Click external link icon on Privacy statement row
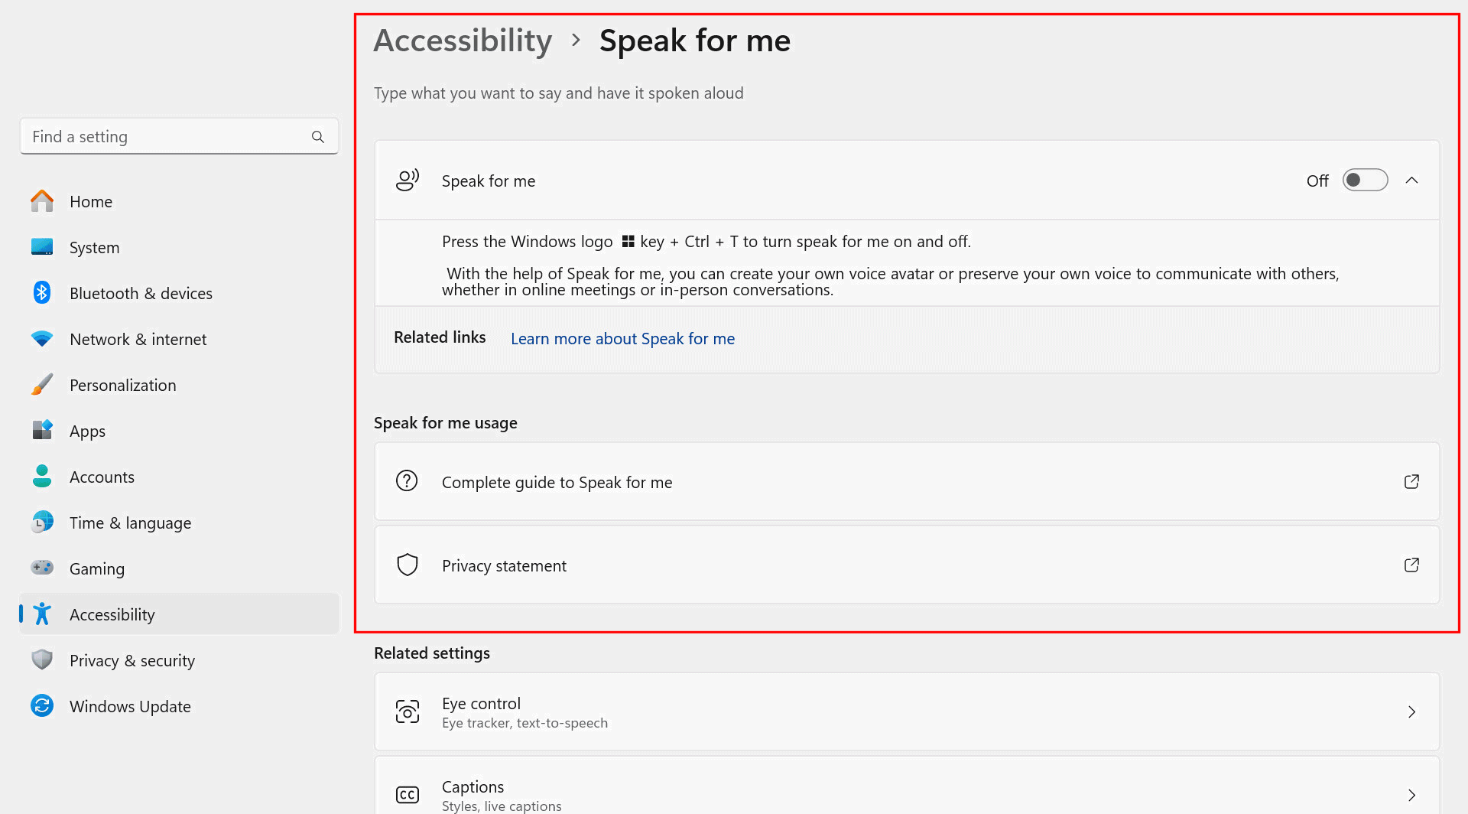This screenshot has width=1468, height=814. (1412, 565)
